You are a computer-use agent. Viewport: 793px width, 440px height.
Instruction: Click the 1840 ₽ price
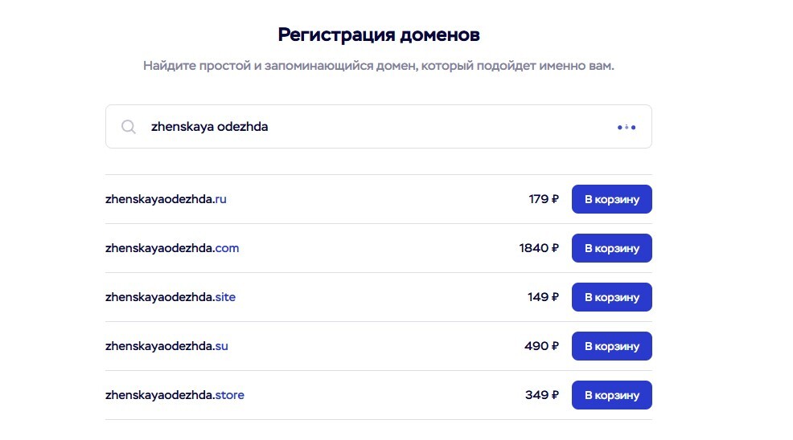pyautogui.click(x=539, y=248)
